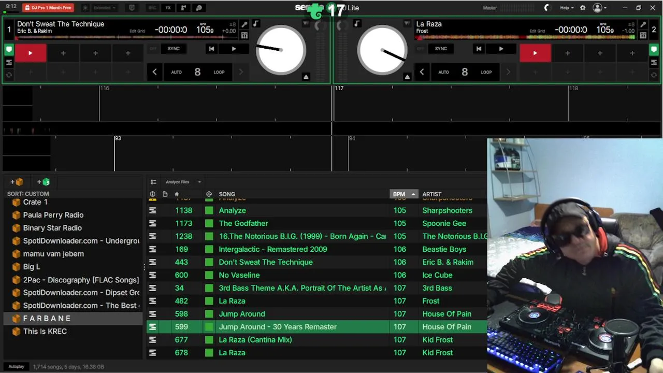Select the F A R B A N E crate
The width and height of the screenshot is (663, 373).
pyautogui.click(x=73, y=319)
